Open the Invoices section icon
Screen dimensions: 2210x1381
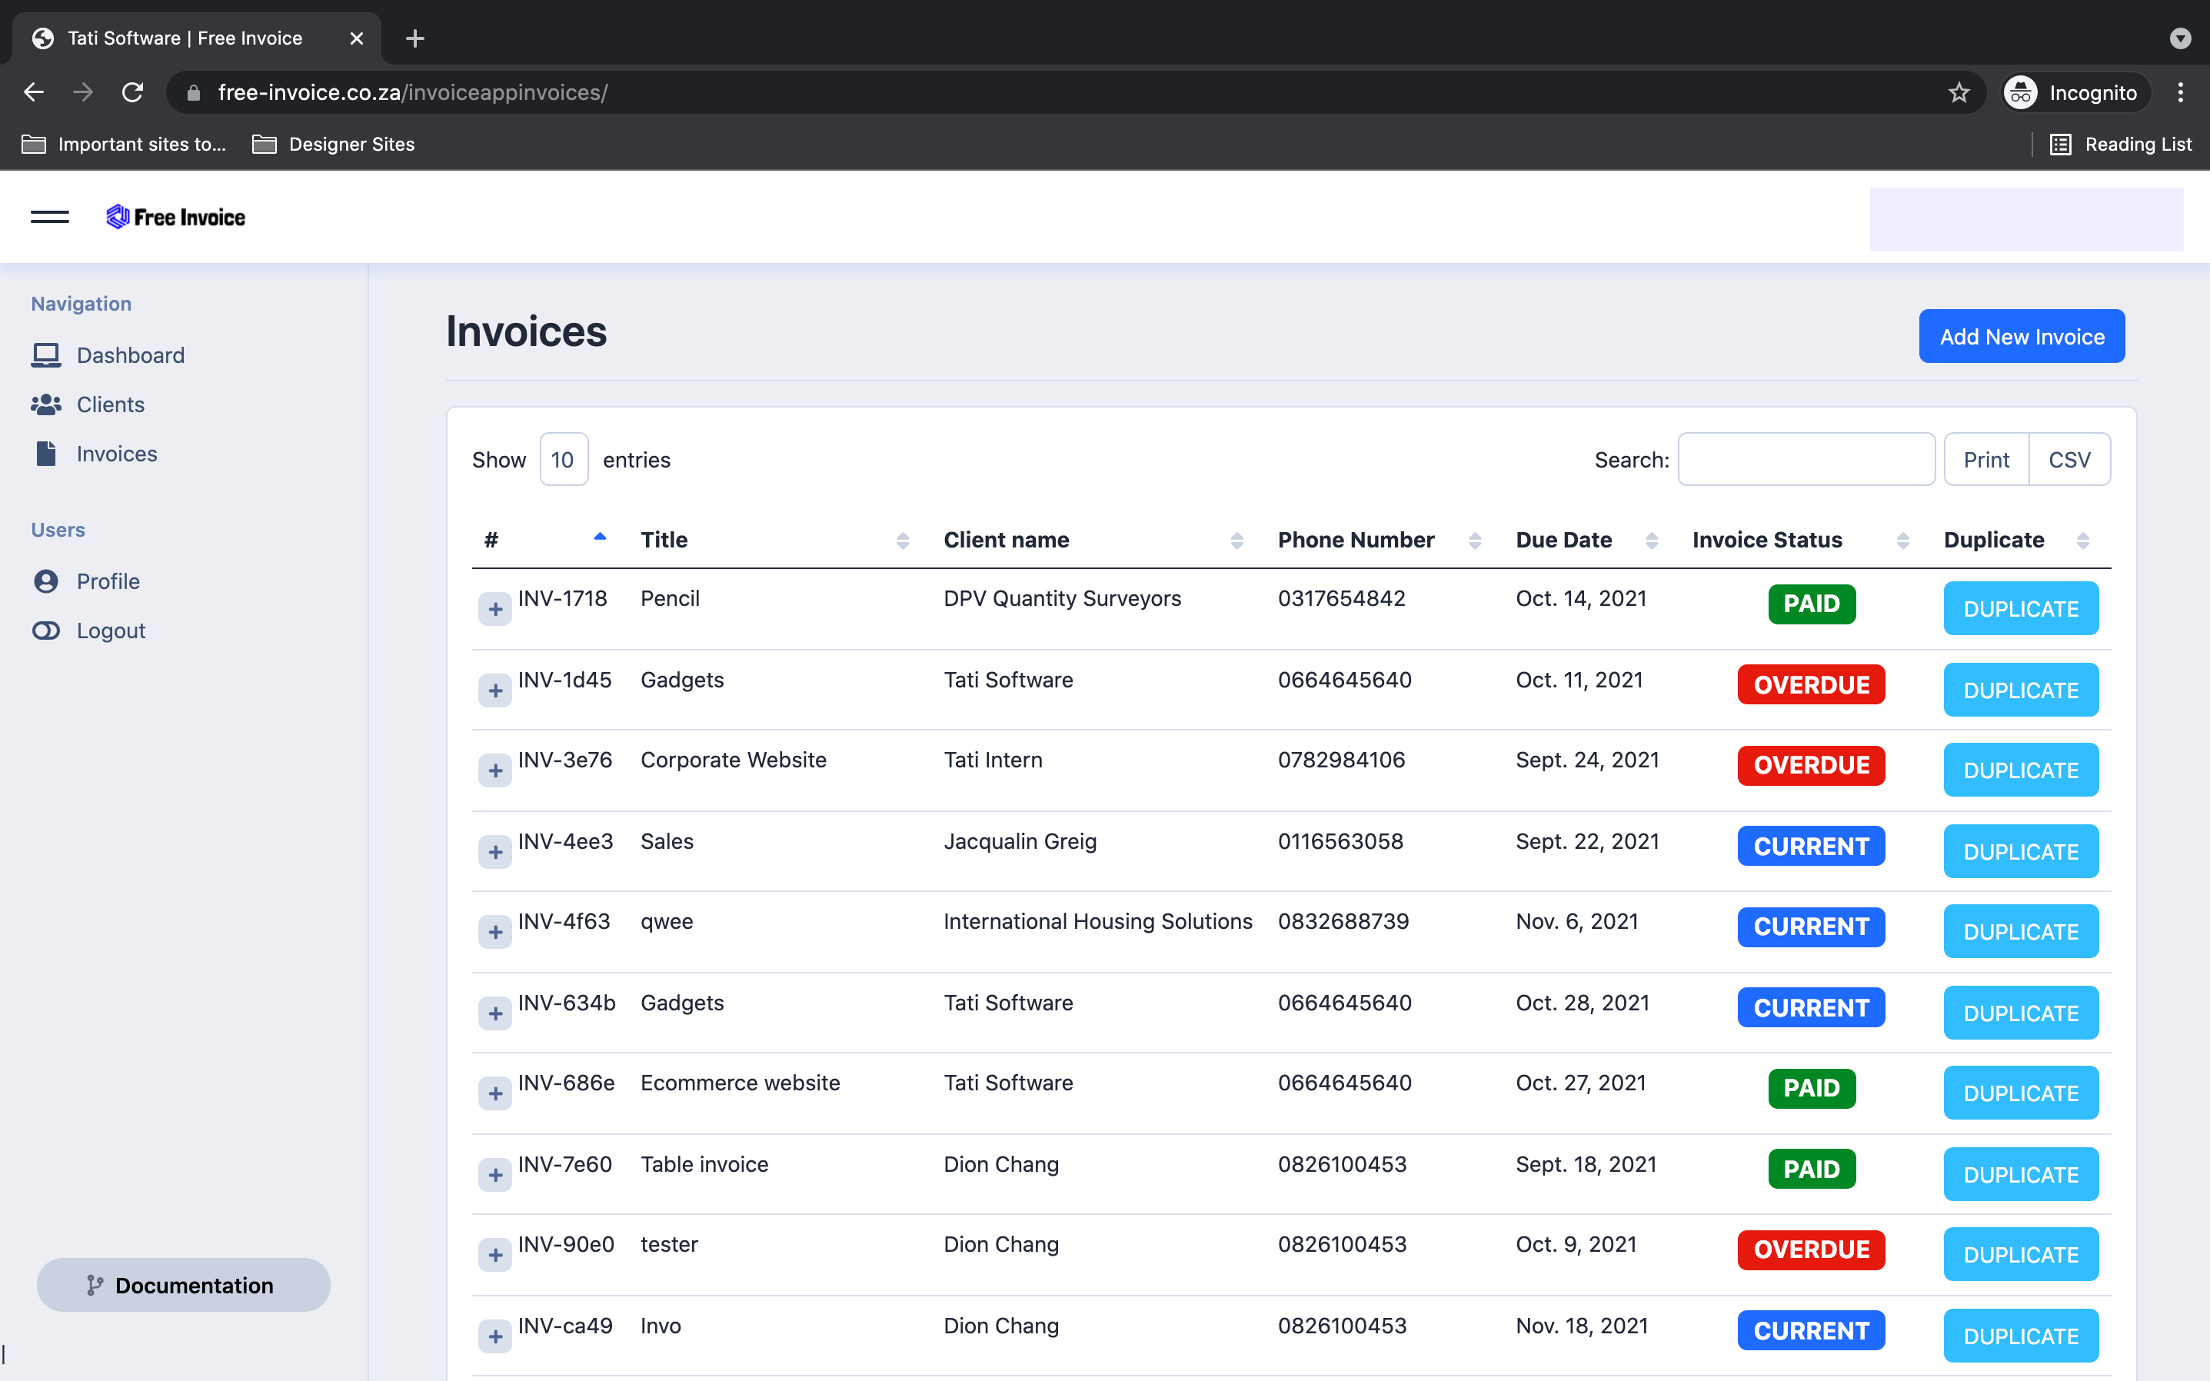[x=47, y=453]
